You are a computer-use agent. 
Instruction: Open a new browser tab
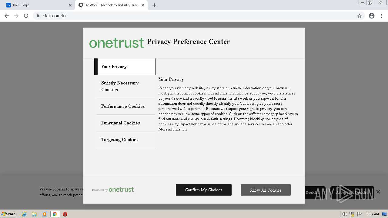154,5
